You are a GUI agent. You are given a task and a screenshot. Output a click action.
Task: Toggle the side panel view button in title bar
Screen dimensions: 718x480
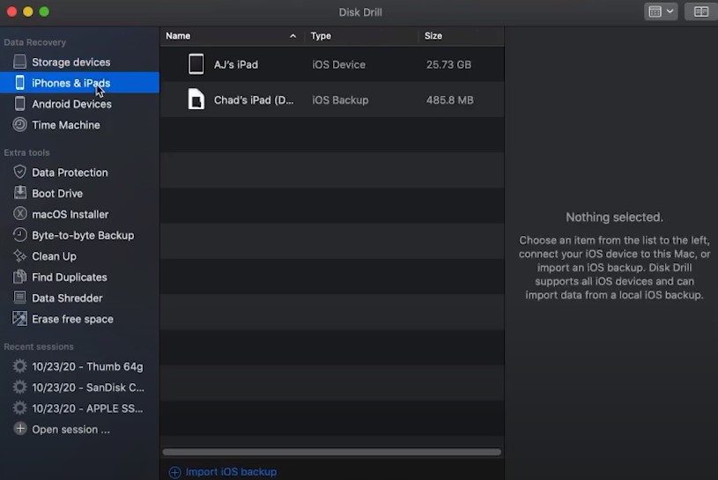(x=700, y=11)
